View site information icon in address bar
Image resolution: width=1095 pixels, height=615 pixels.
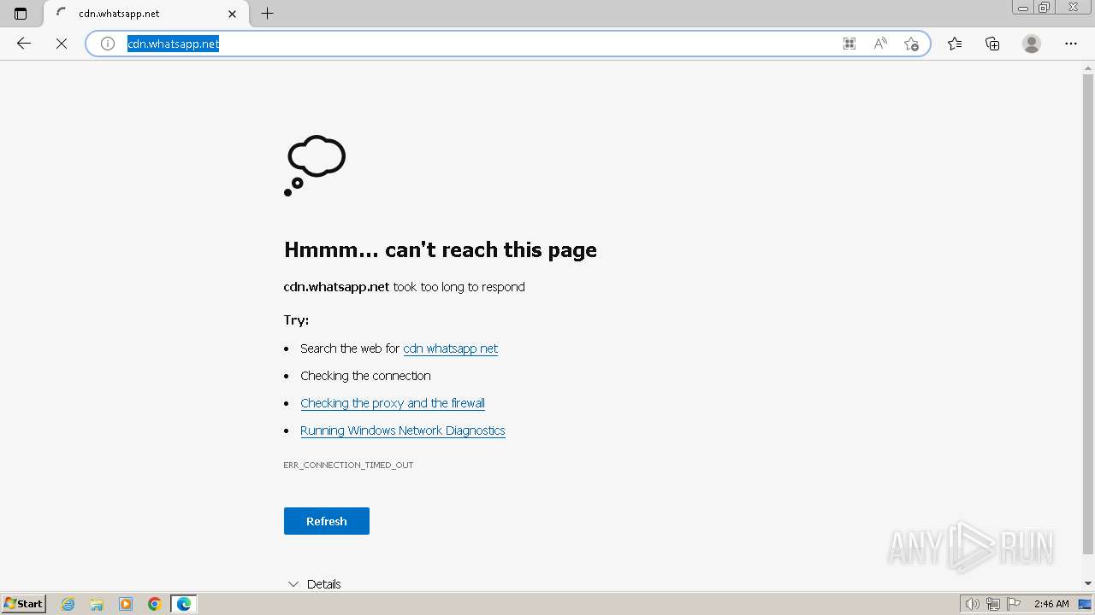[107, 44]
